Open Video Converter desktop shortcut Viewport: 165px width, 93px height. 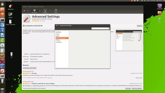click(x=10, y=22)
